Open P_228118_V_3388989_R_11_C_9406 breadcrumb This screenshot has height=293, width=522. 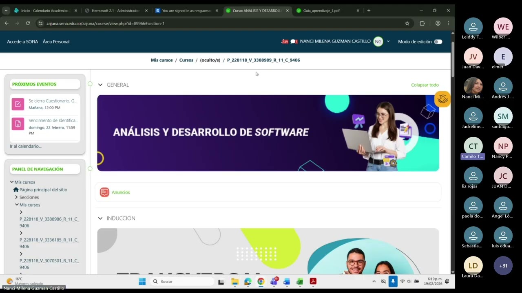(263, 60)
